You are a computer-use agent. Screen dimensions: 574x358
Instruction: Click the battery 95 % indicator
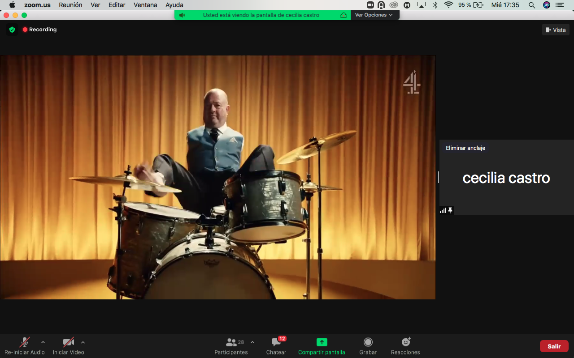[x=471, y=5]
